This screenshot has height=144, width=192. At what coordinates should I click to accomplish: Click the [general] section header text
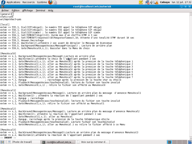click(6, 14)
